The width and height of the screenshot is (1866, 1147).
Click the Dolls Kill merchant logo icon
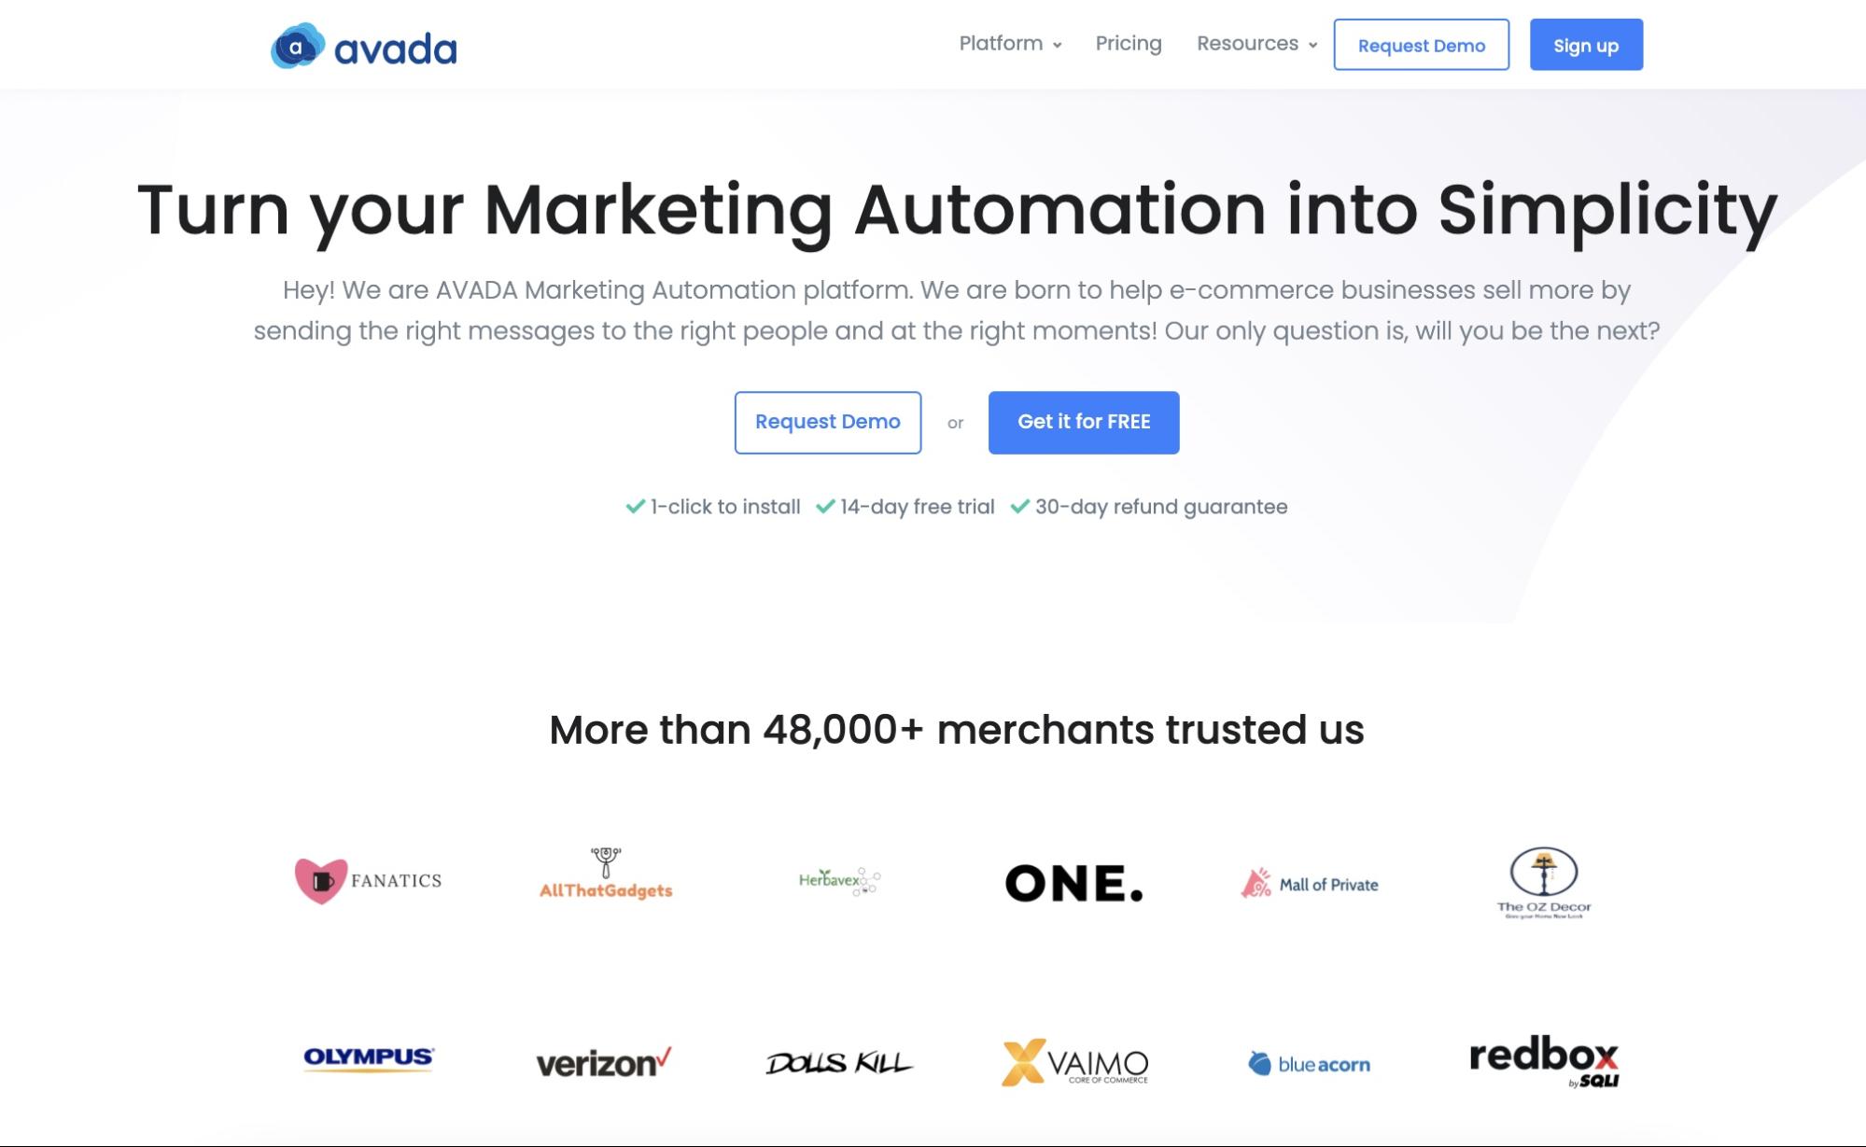(x=840, y=1060)
